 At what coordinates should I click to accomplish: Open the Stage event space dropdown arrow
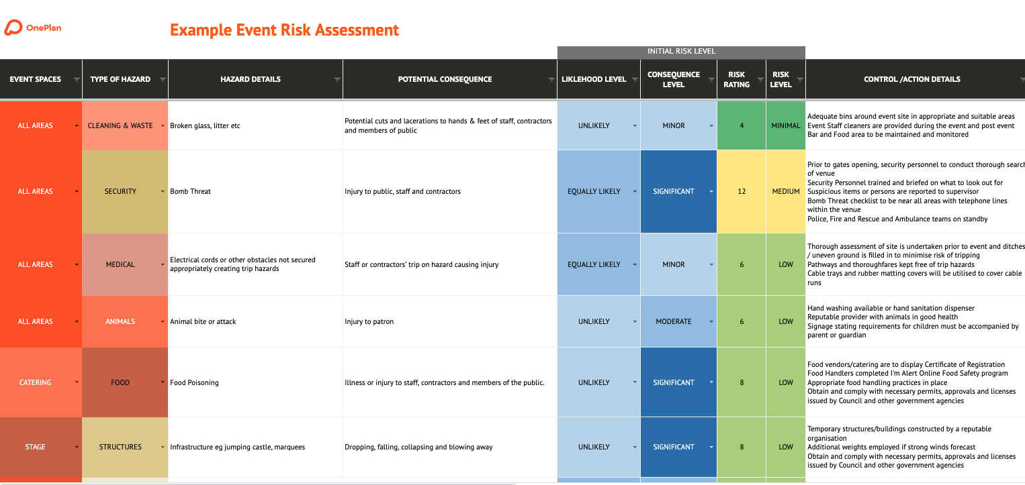click(77, 447)
